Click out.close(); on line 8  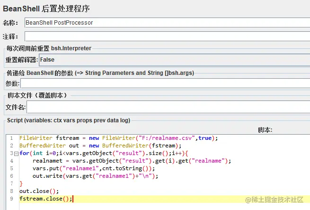click(39, 191)
